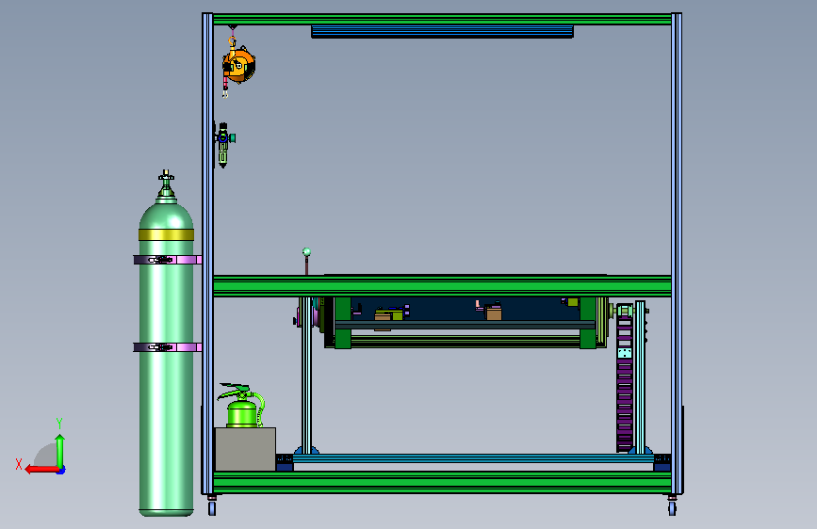
Task: Select the left inner support column under the table
Action: [306, 375]
